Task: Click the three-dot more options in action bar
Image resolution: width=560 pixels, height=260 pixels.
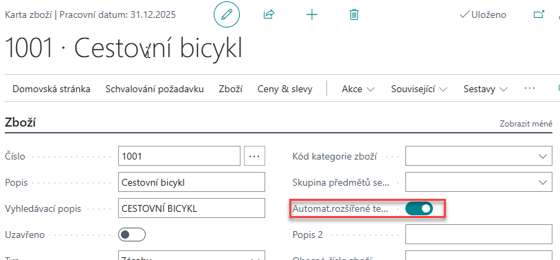Action: click(x=530, y=88)
